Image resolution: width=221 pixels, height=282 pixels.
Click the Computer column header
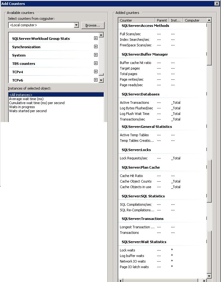(x=195, y=20)
